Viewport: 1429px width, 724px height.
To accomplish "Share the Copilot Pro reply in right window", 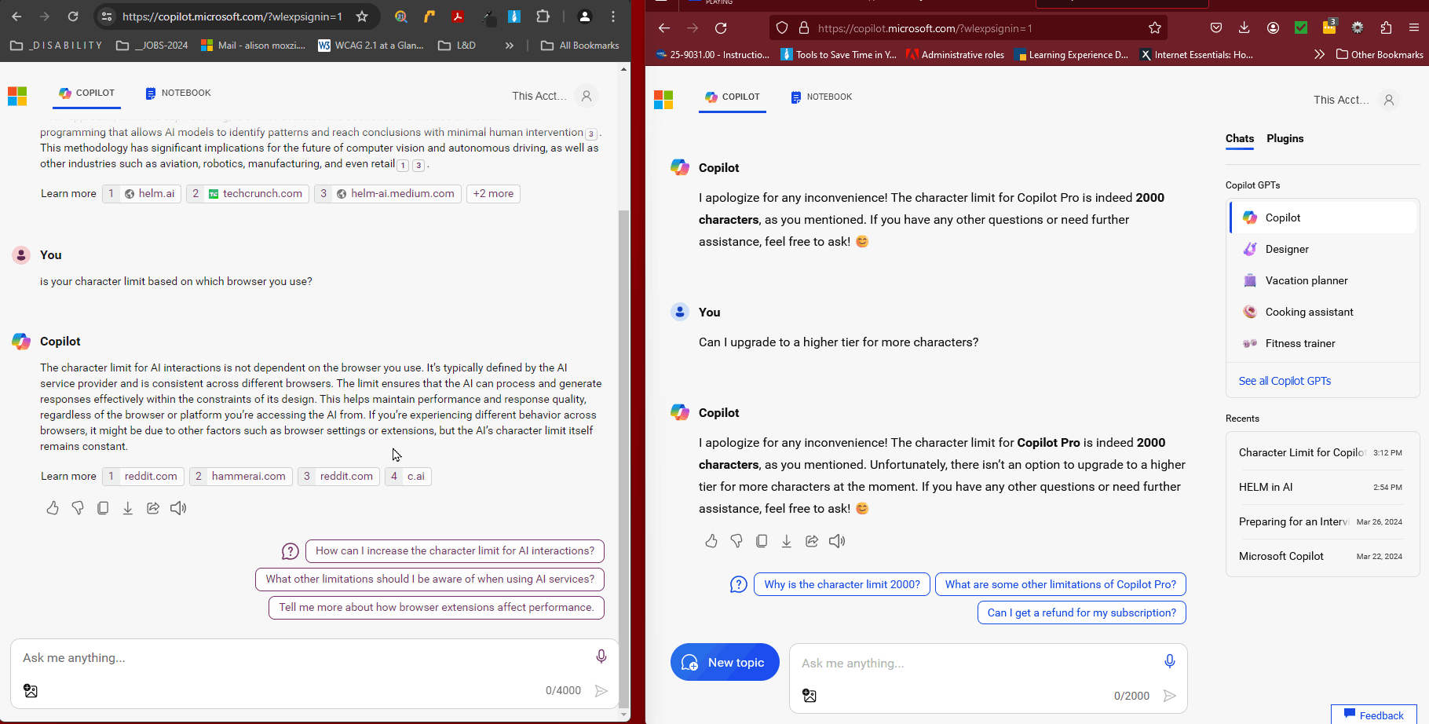I will click(x=812, y=541).
